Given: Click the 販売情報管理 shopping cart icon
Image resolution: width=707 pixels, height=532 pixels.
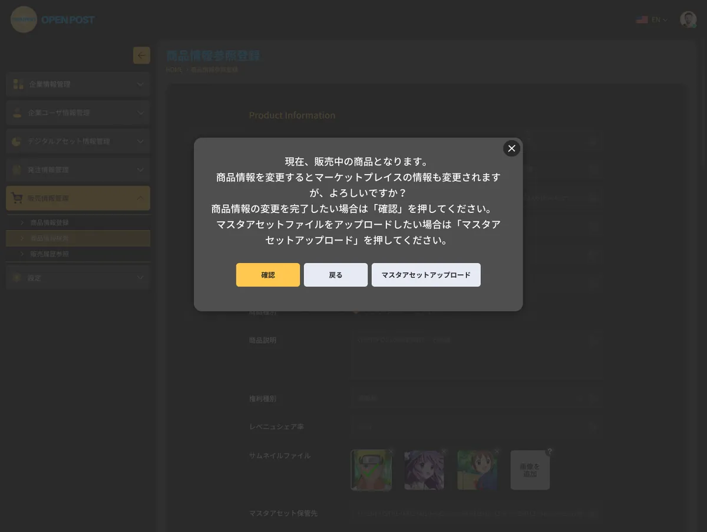Looking at the screenshot, I should coord(16,198).
